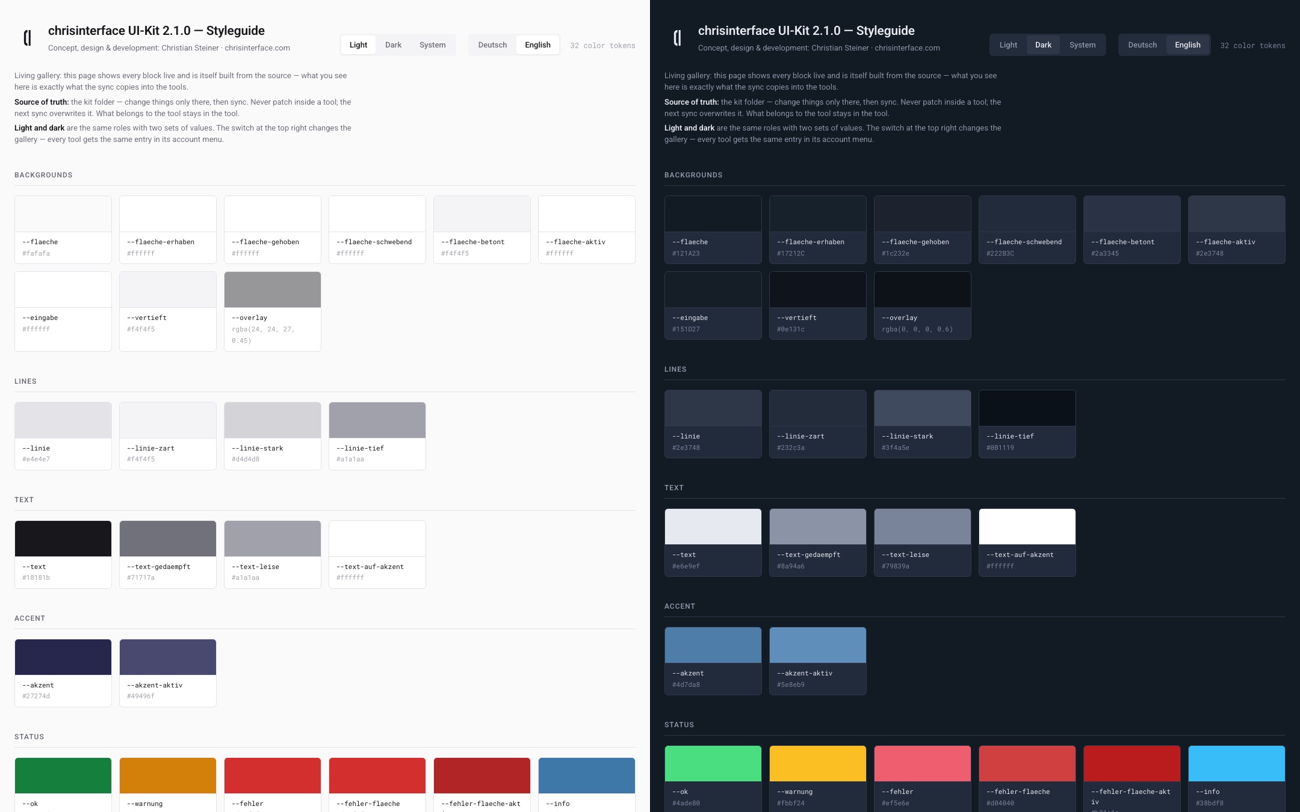Viewport: 1300px width, 812px height.
Task: Click the dark pane cyan --info swatch
Action: point(1237,764)
